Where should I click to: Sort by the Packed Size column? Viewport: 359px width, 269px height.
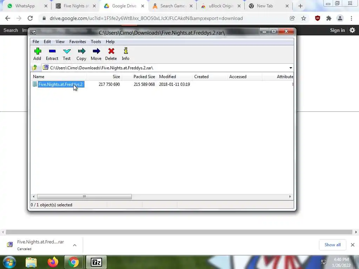[x=139, y=77]
